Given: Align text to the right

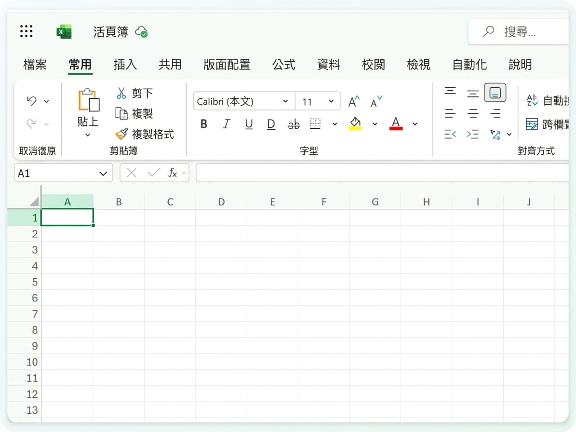Looking at the screenshot, I should 495,113.
